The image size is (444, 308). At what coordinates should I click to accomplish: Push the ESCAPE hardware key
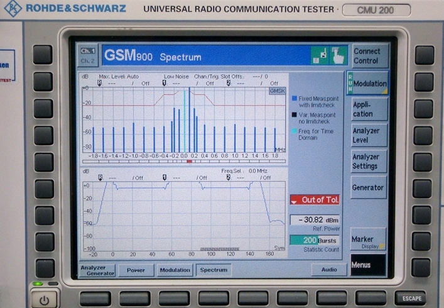[410, 299]
